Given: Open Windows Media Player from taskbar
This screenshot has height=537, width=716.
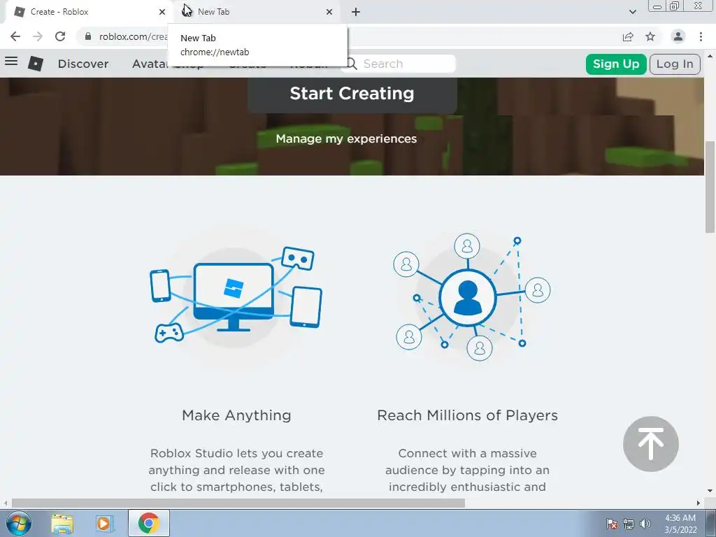Looking at the screenshot, I should (x=103, y=523).
